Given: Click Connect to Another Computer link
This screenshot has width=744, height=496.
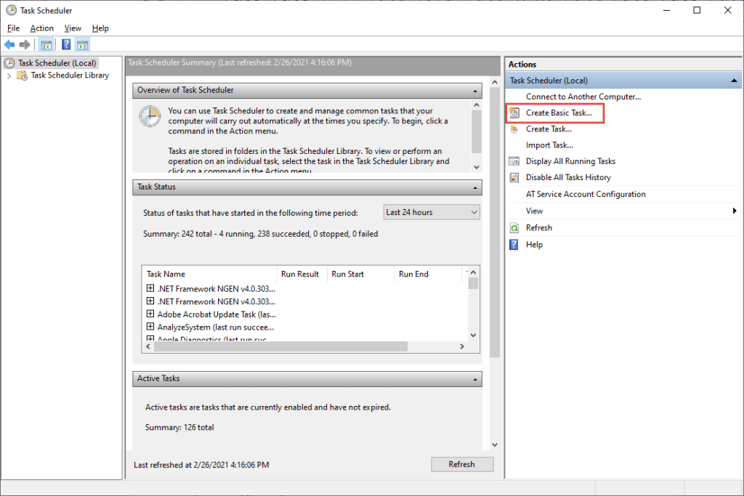Looking at the screenshot, I should pyautogui.click(x=583, y=97).
